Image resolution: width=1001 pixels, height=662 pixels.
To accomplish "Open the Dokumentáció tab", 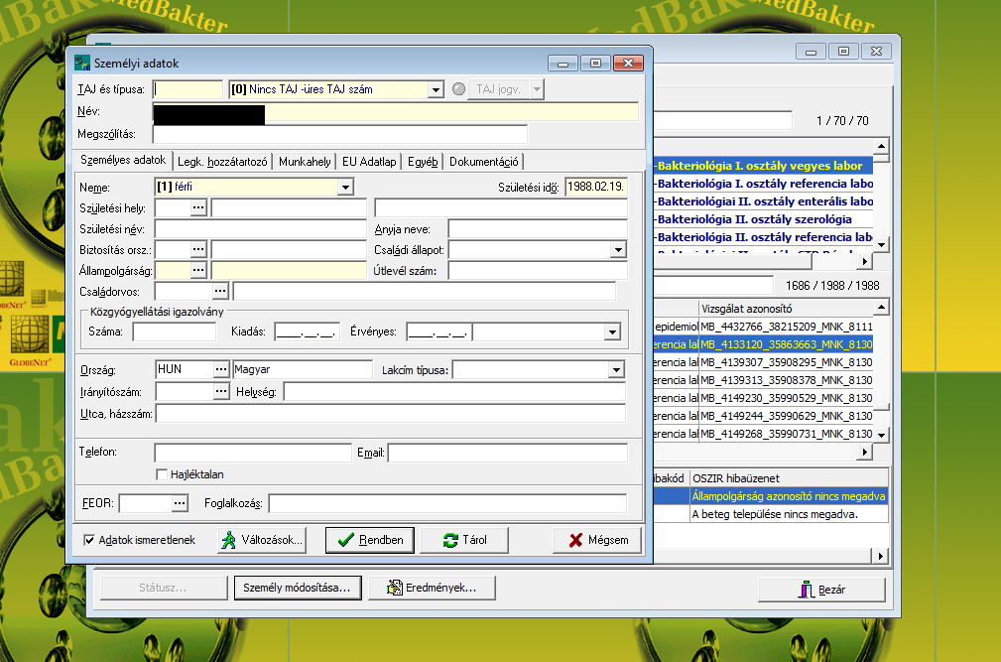I will pos(484,162).
